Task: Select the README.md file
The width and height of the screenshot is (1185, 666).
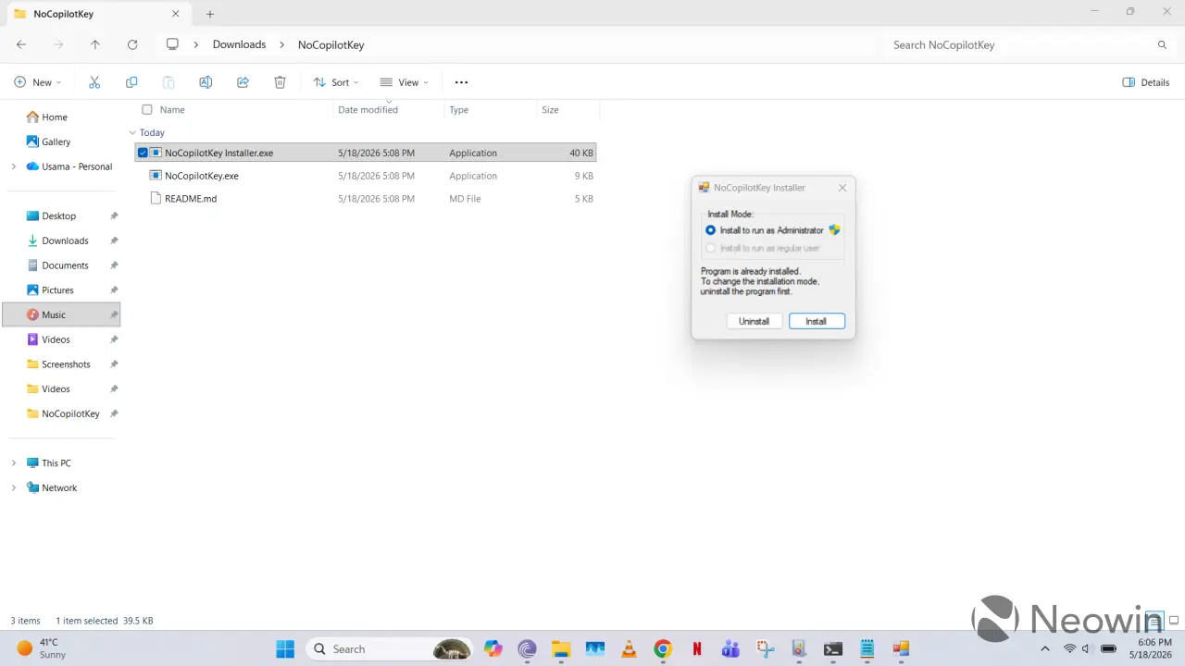Action: [x=366, y=199]
